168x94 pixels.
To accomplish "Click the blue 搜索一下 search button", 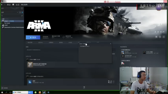I will pyautogui.click(x=30, y=92).
